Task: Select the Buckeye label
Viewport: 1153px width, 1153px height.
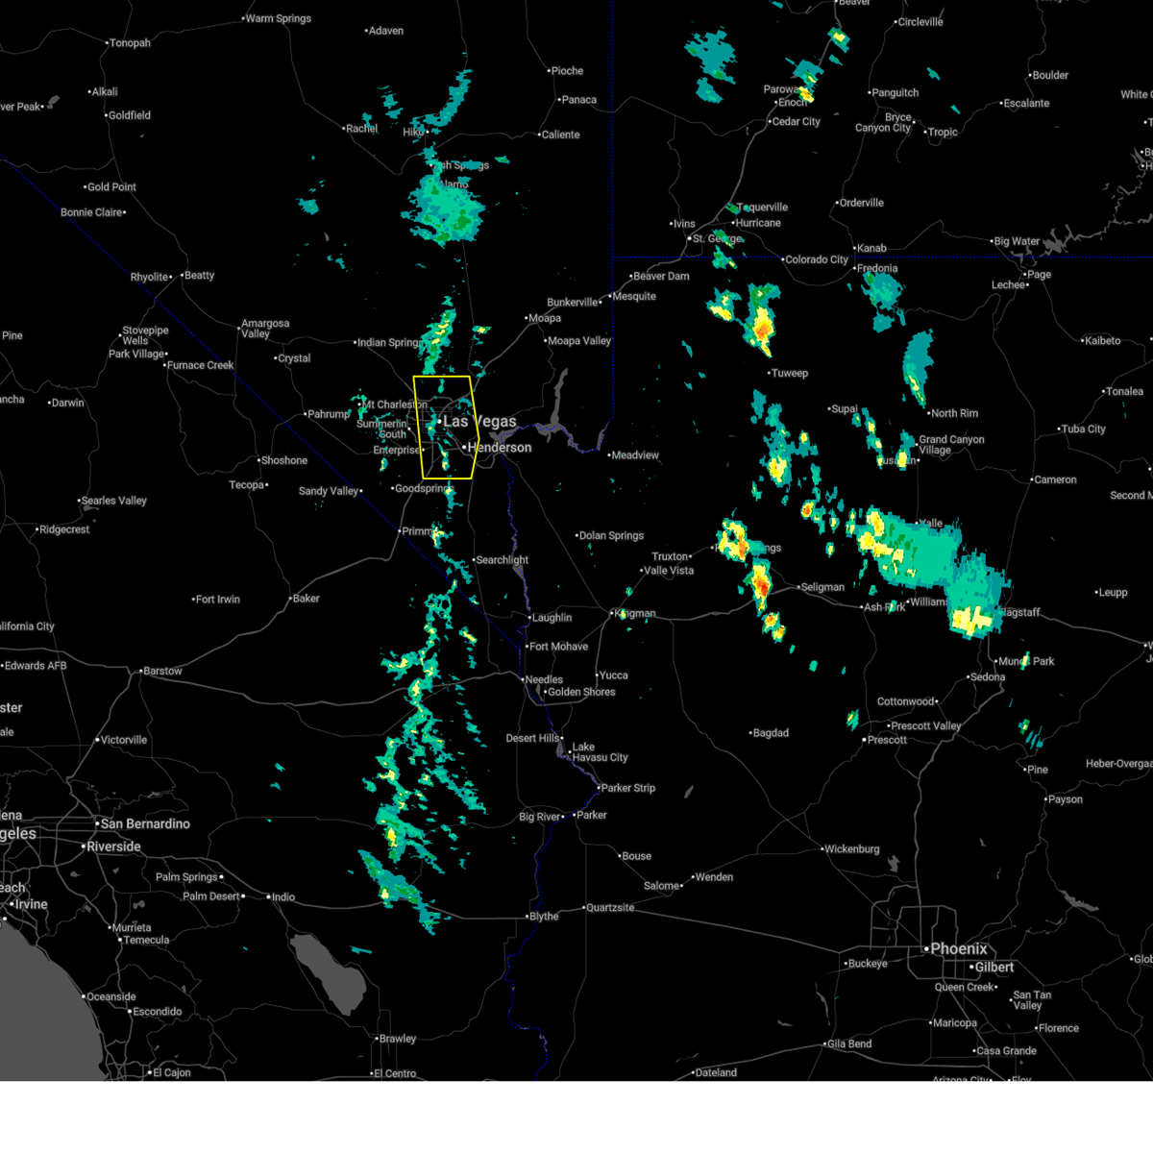Action: (868, 964)
